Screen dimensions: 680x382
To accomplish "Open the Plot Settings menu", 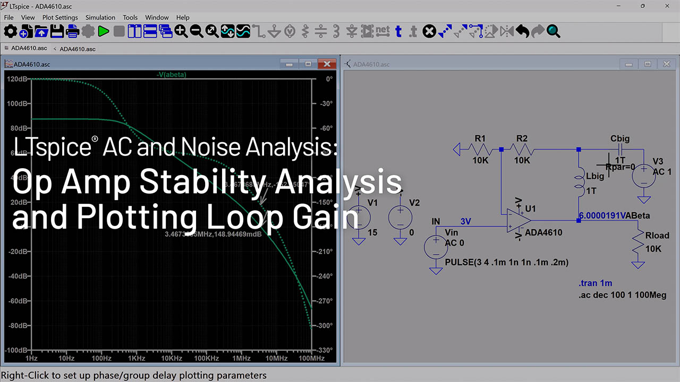I will [x=60, y=18].
